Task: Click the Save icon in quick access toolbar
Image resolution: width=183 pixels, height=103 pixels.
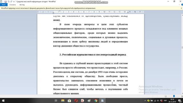Action: (5, 2)
